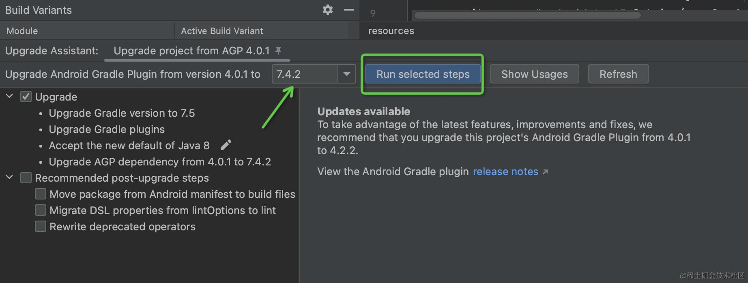
Task: Enable Recommended post-upgrade steps checkbox
Action: pyautogui.click(x=26, y=178)
